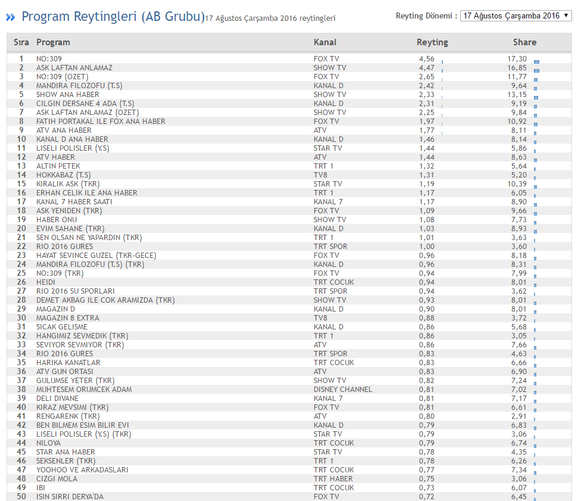Select SEKSENLER (TKR) row
This screenshot has width=578, height=501.
tap(289, 460)
